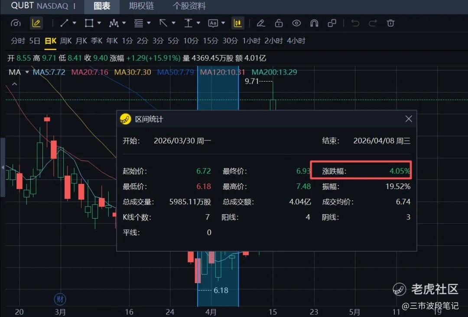Select the Fibonacci levels tool
The height and width of the screenshot is (317, 468).
click(x=139, y=23)
